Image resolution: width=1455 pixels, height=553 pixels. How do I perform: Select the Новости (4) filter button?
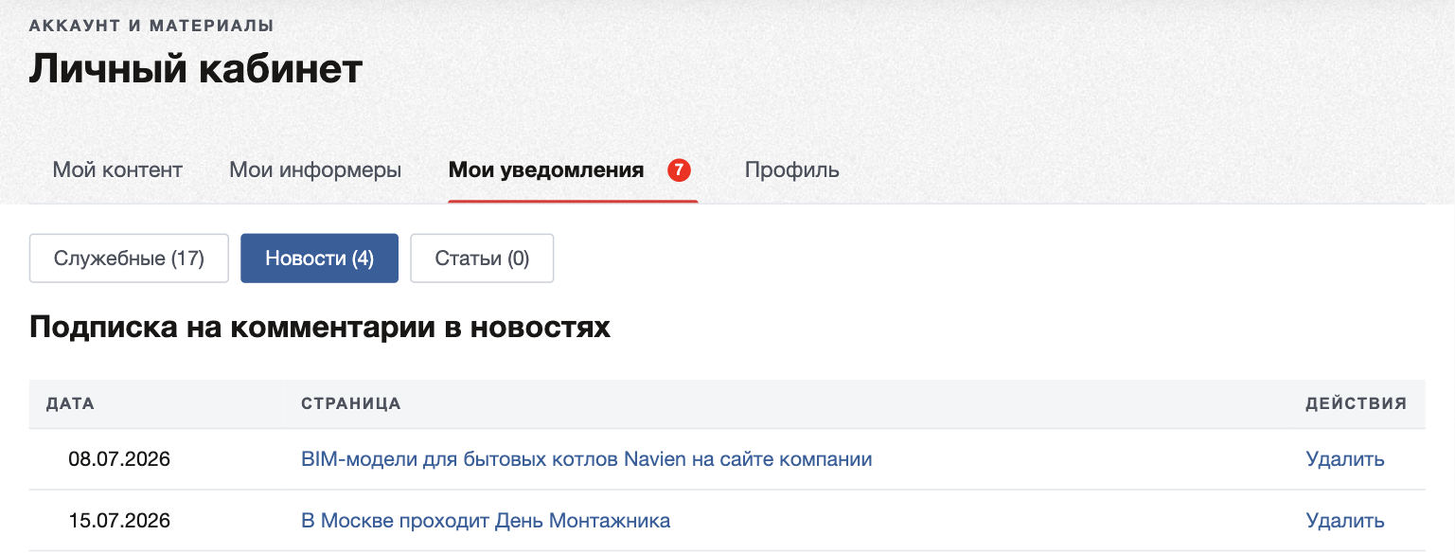[319, 259]
